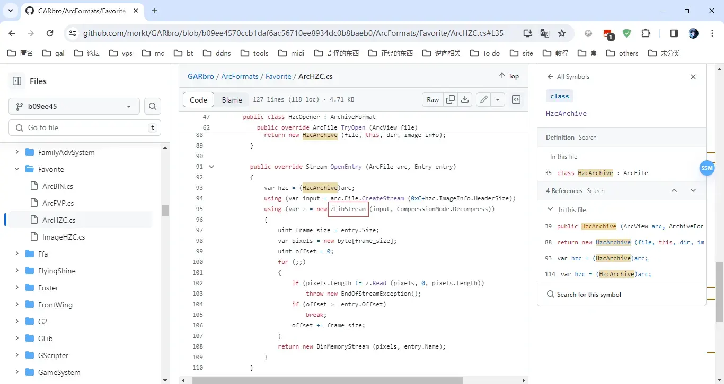Open Chrome three-dot menu
The height and width of the screenshot is (384, 724).
(x=711, y=33)
